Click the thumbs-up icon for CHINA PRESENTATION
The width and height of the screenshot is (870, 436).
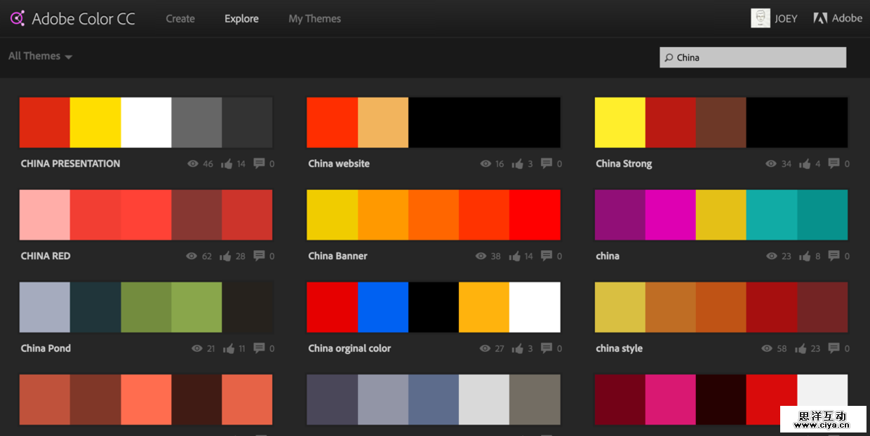pos(227,164)
